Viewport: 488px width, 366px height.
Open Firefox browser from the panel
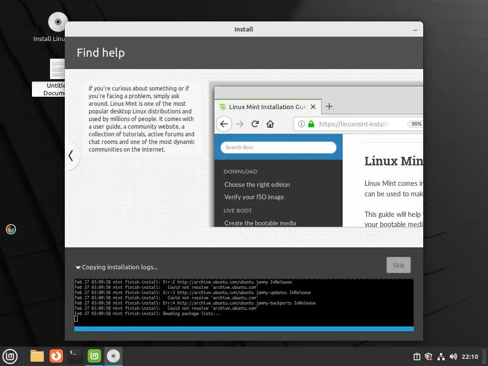pos(56,356)
